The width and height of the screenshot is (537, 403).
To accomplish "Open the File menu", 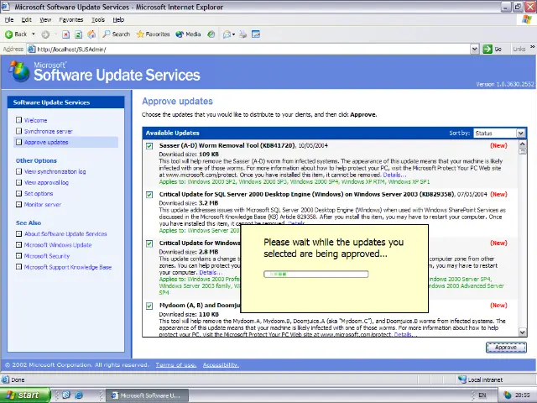I will (x=9, y=20).
